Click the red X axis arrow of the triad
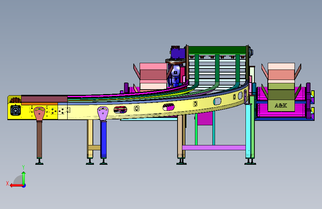This screenshot has height=209, width=322. 16,186
